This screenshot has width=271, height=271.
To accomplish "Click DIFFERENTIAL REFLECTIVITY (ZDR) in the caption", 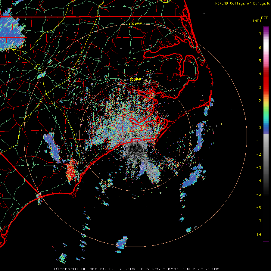I will point(97,269).
